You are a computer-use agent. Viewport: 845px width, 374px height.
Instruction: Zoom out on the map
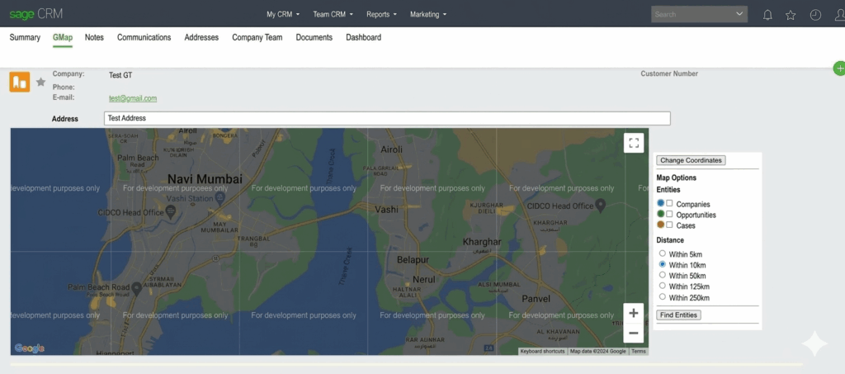coord(633,333)
